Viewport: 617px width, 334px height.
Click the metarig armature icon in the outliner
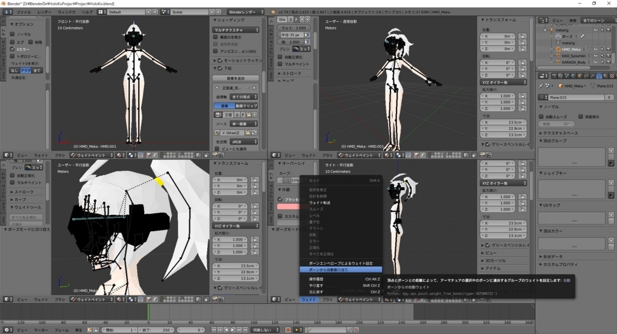[x=551, y=30]
